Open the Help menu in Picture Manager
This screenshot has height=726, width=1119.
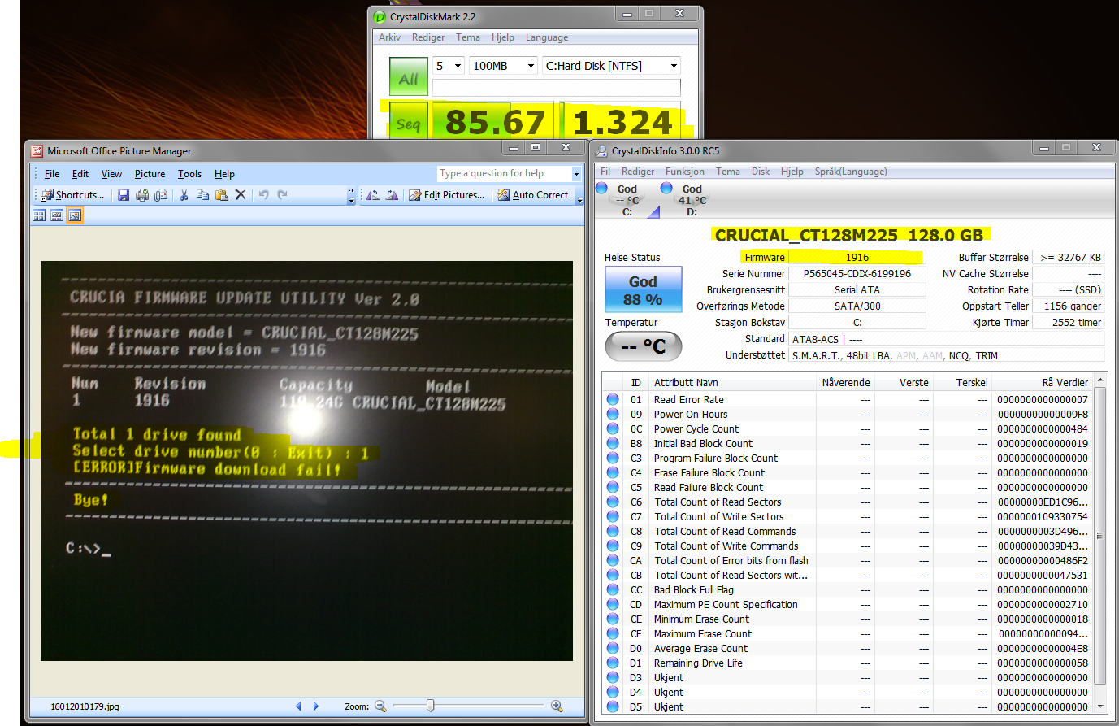click(224, 174)
